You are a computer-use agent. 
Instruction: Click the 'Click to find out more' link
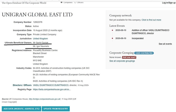151,20
